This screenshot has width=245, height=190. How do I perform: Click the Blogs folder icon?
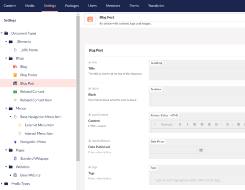pos(11,58)
